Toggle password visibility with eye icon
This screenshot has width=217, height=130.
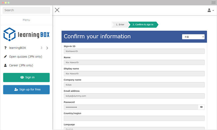tap(201, 107)
